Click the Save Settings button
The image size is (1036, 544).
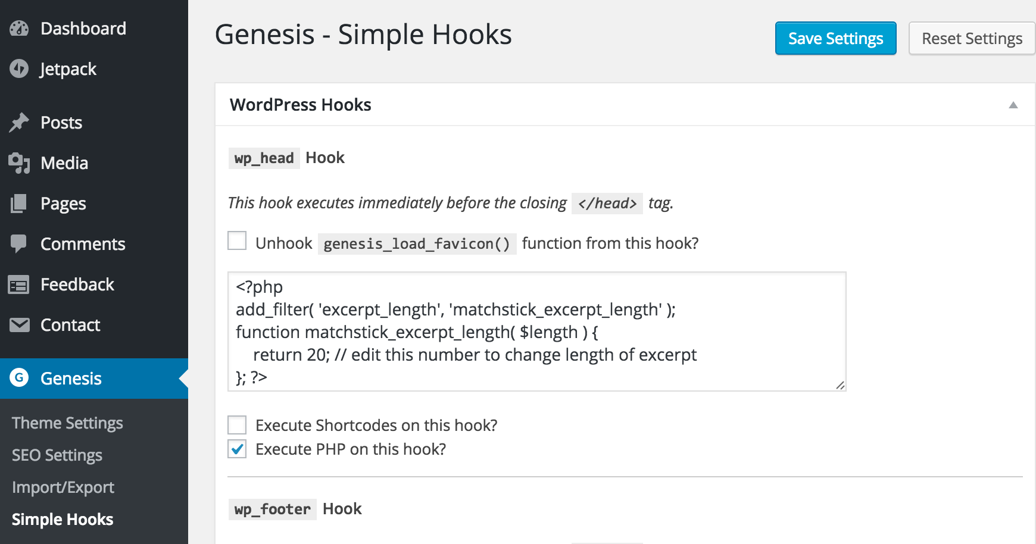[x=836, y=38]
